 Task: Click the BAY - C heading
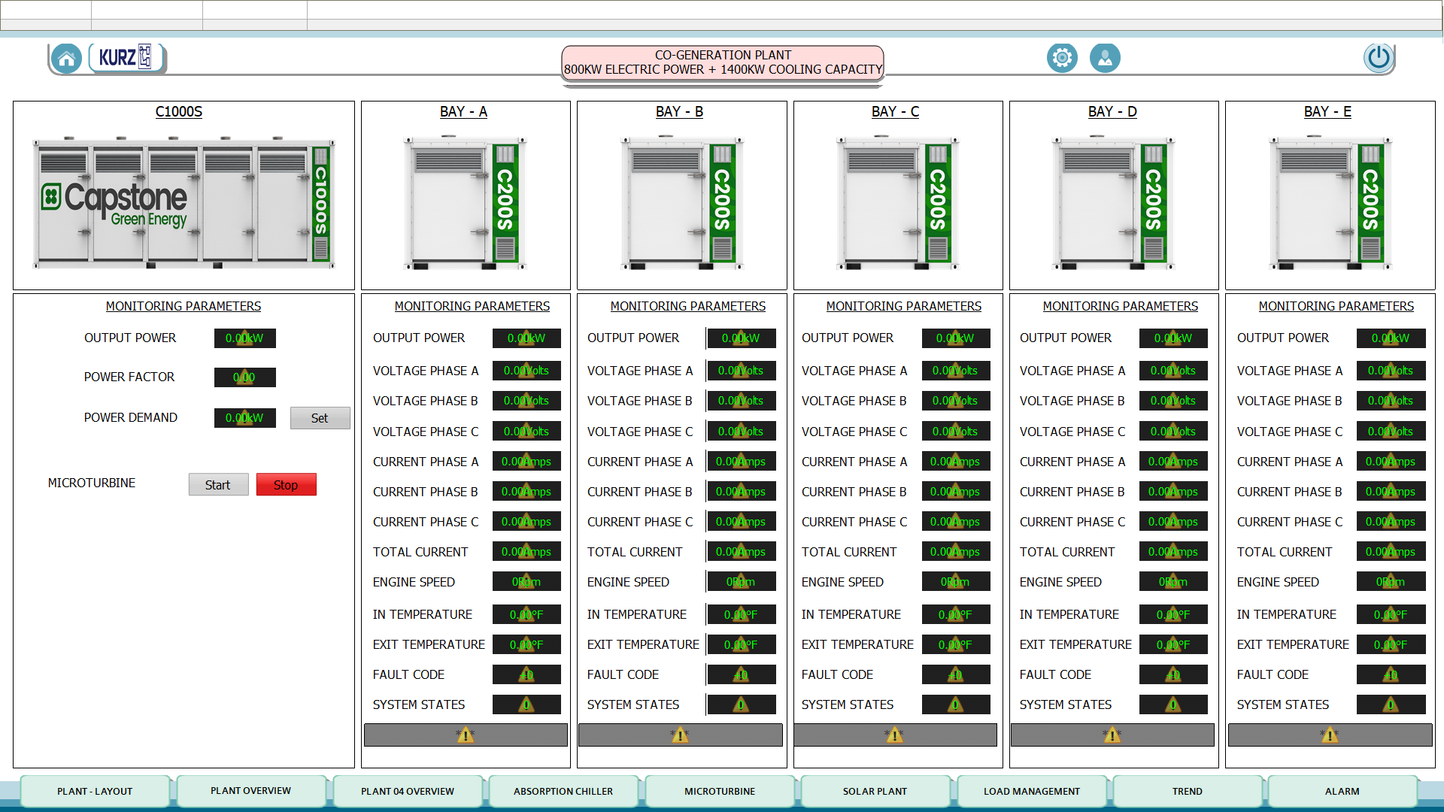tap(895, 111)
